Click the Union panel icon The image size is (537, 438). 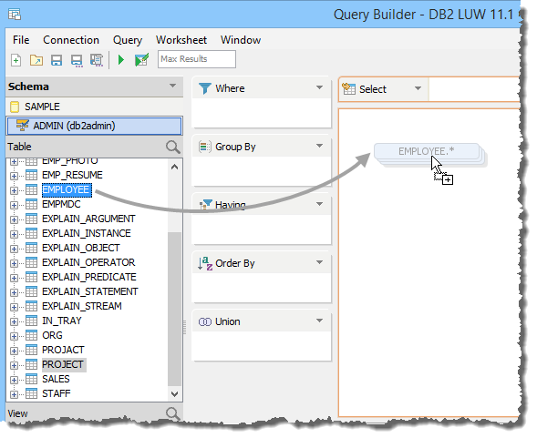tap(205, 322)
